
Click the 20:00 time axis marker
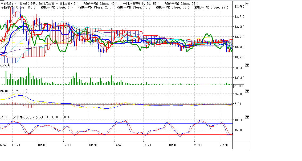pos(198,145)
